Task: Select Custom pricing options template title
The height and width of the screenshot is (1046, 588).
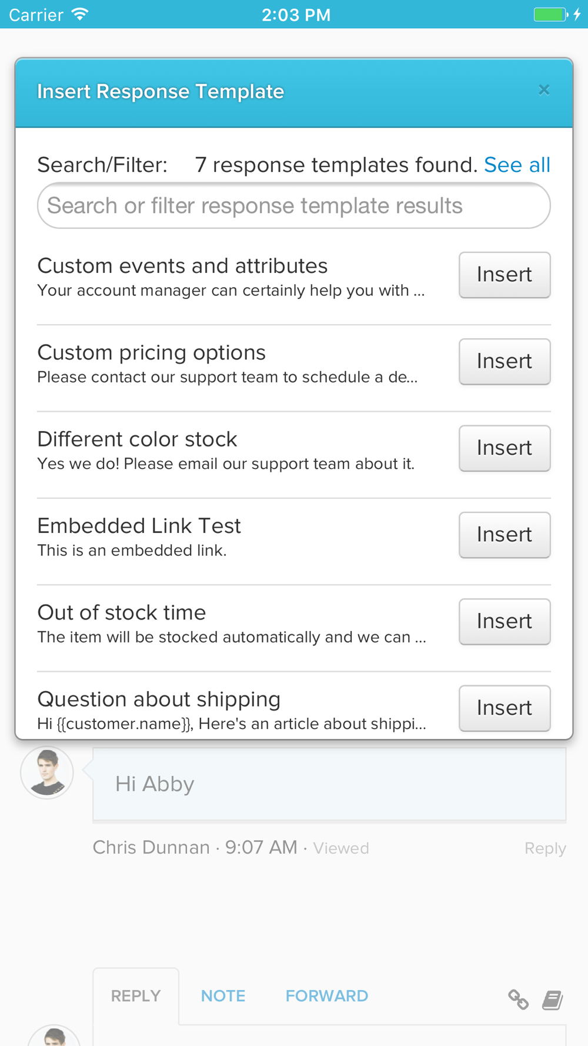Action: [151, 352]
